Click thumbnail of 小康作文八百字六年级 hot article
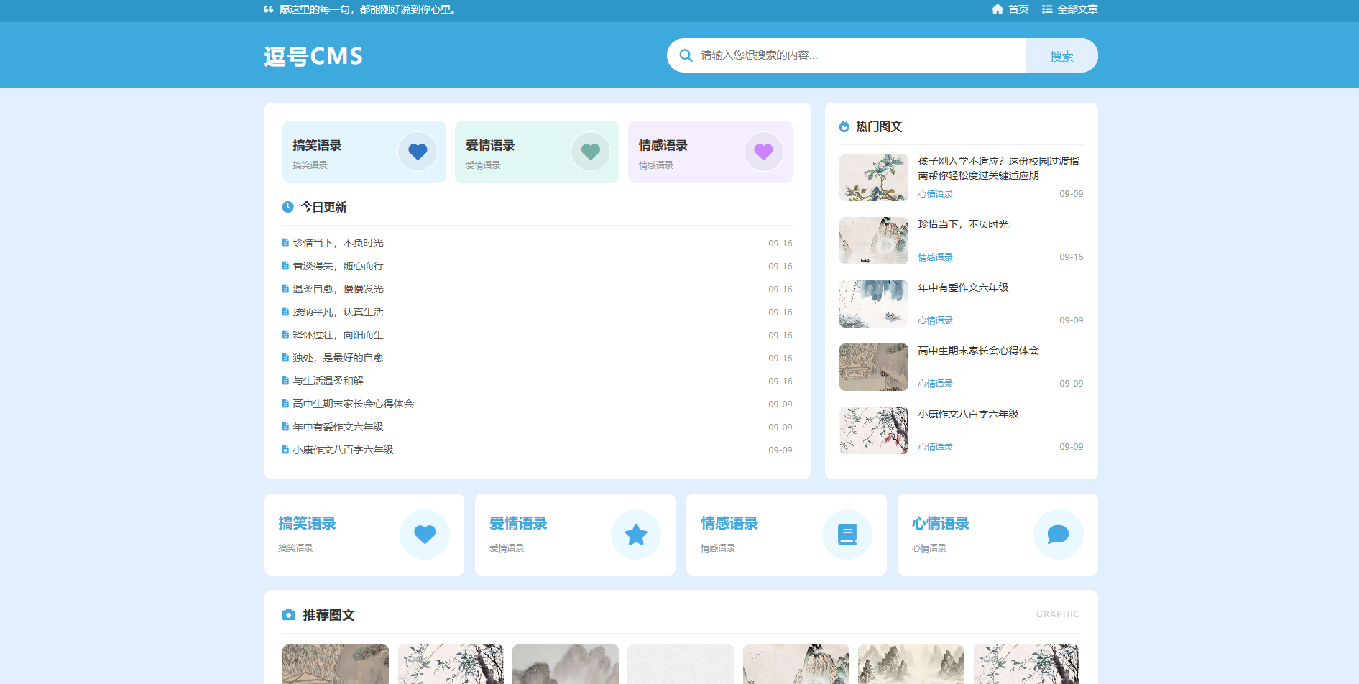Image resolution: width=1359 pixels, height=684 pixels. pos(874,430)
